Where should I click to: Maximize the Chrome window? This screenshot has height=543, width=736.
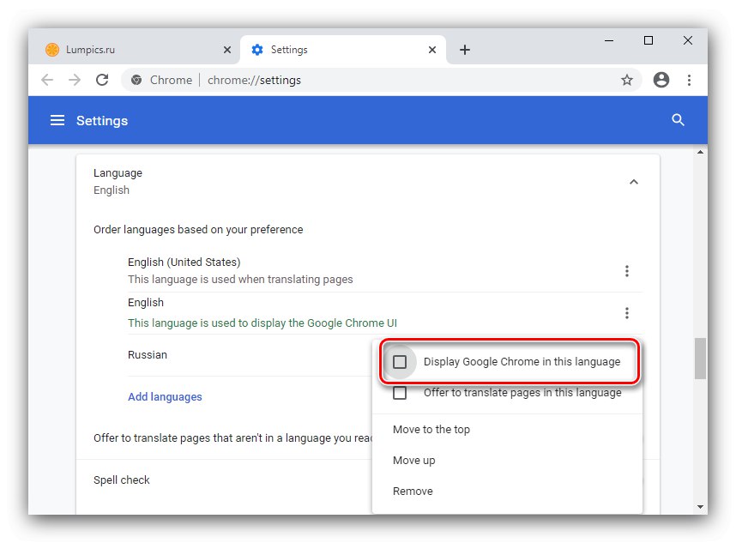pos(649,41)
